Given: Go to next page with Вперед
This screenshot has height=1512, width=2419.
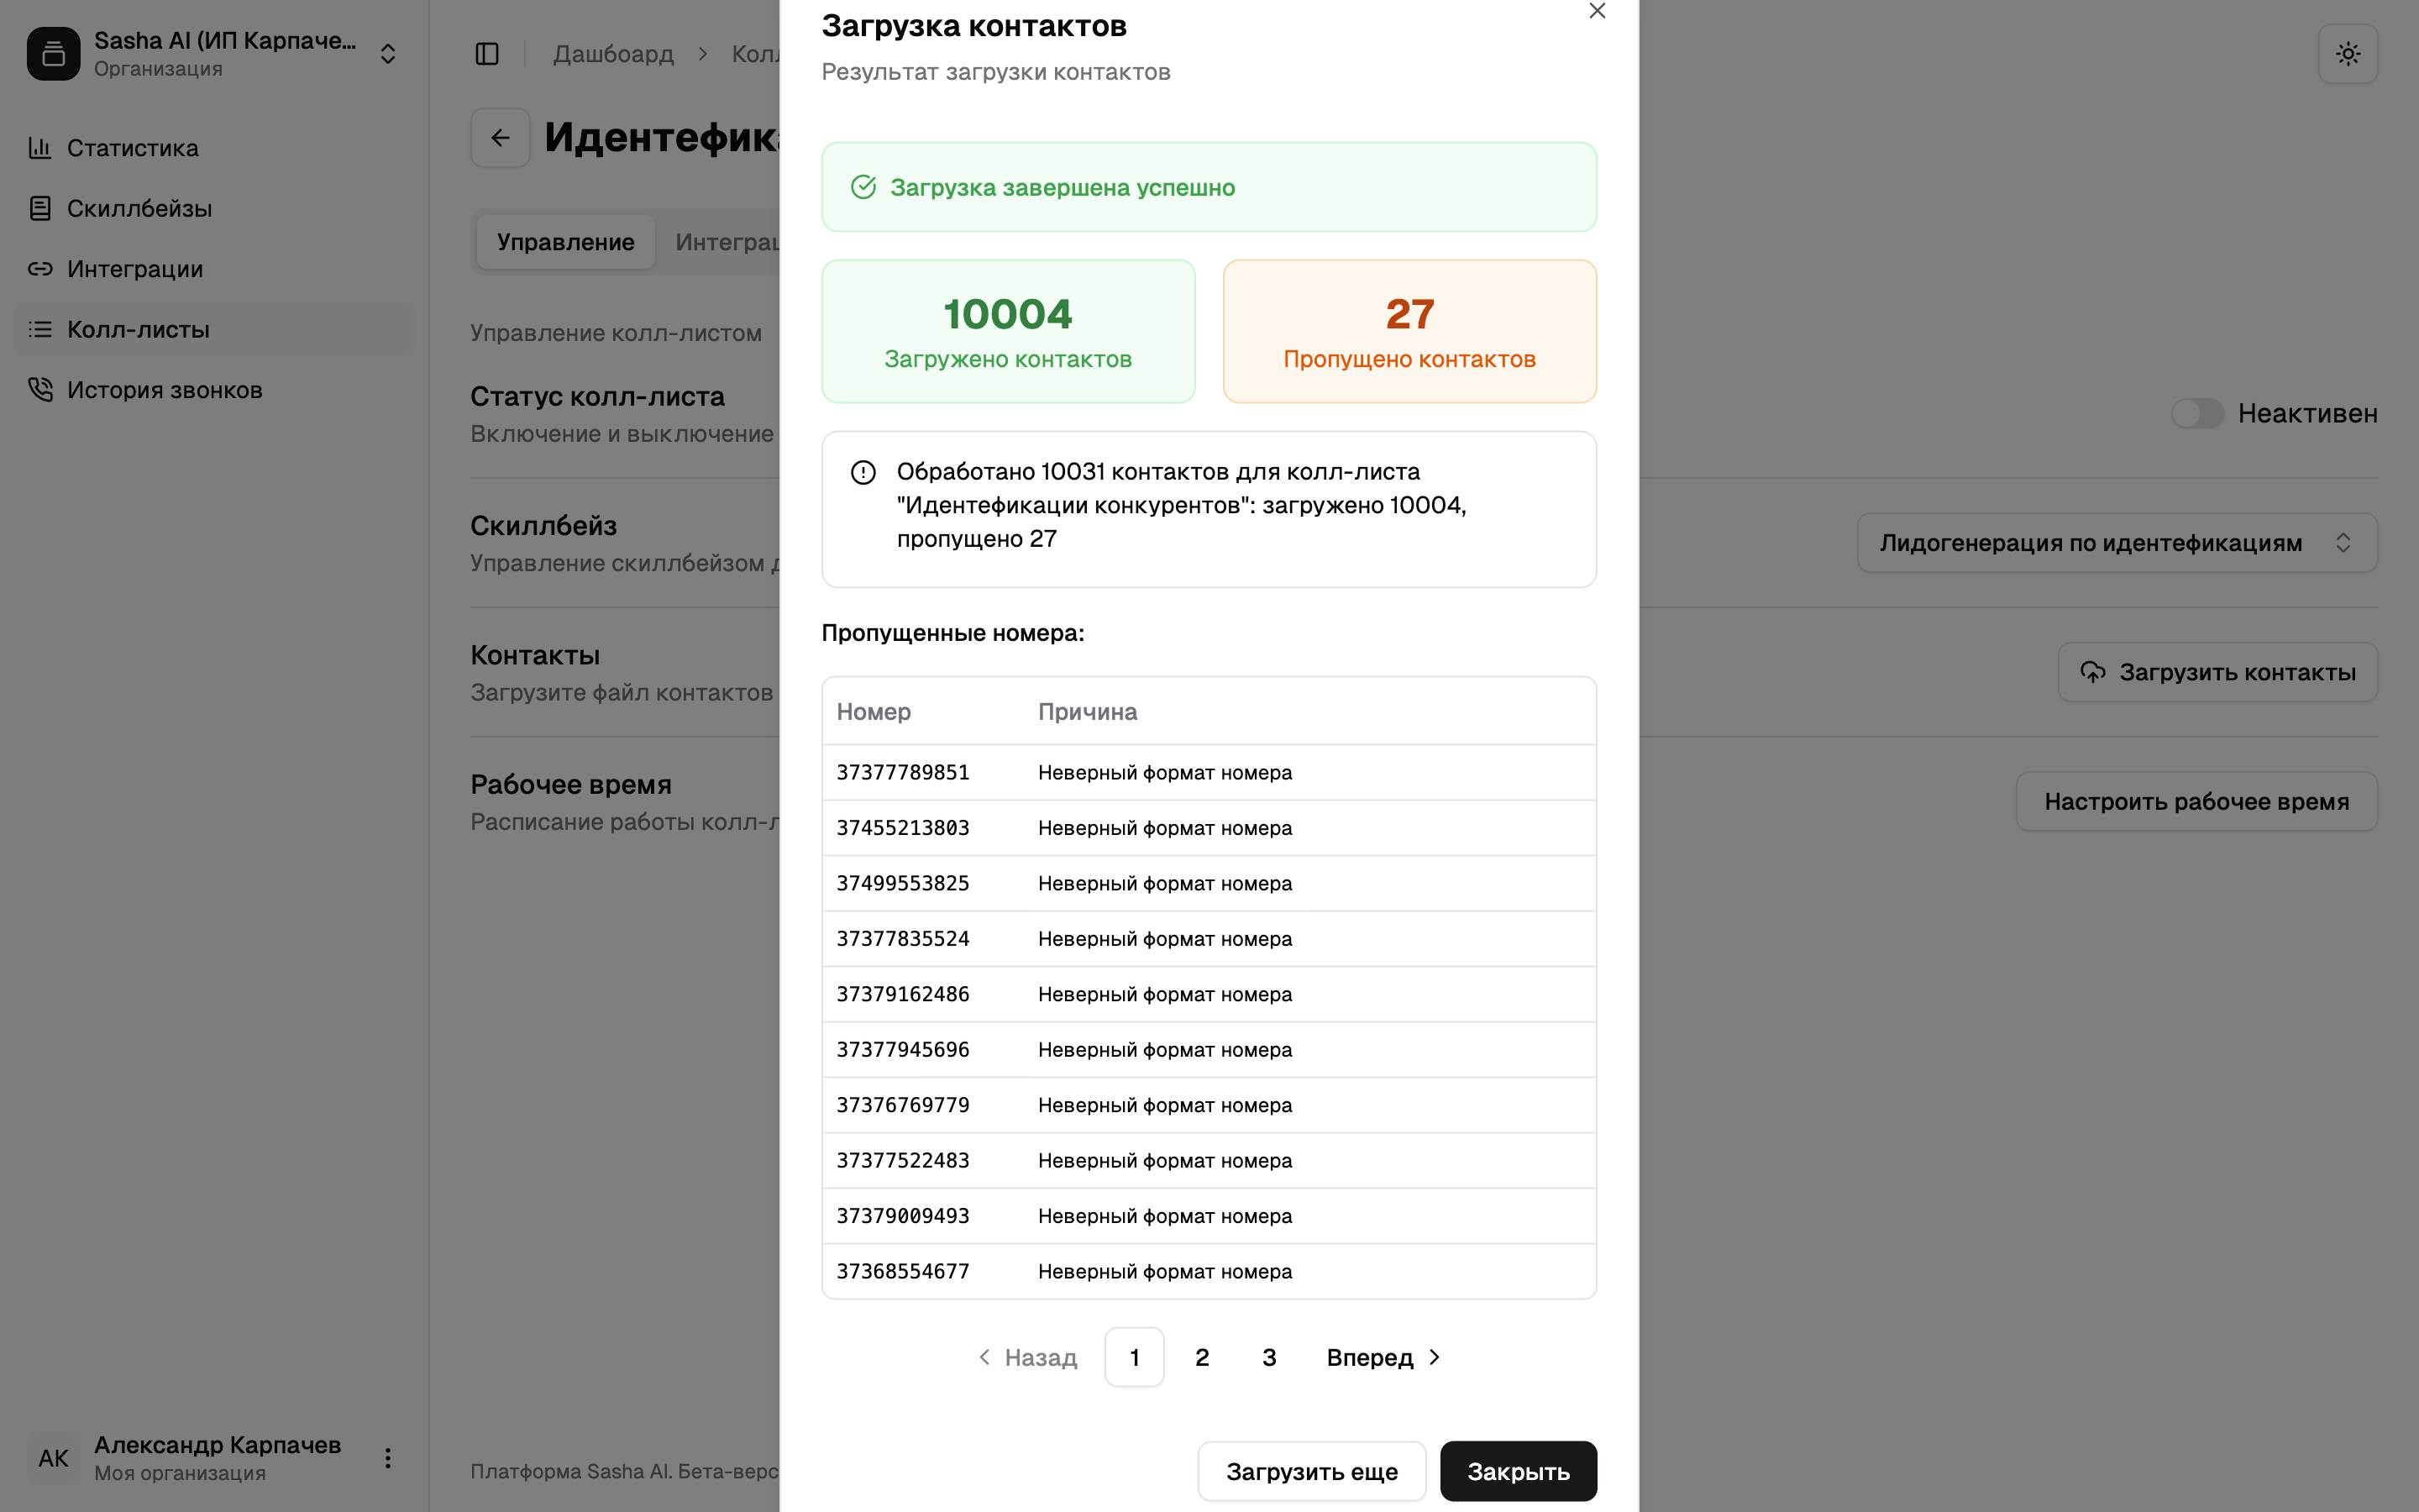Looking at the screenshot, I should (x=1383, y=1357).
